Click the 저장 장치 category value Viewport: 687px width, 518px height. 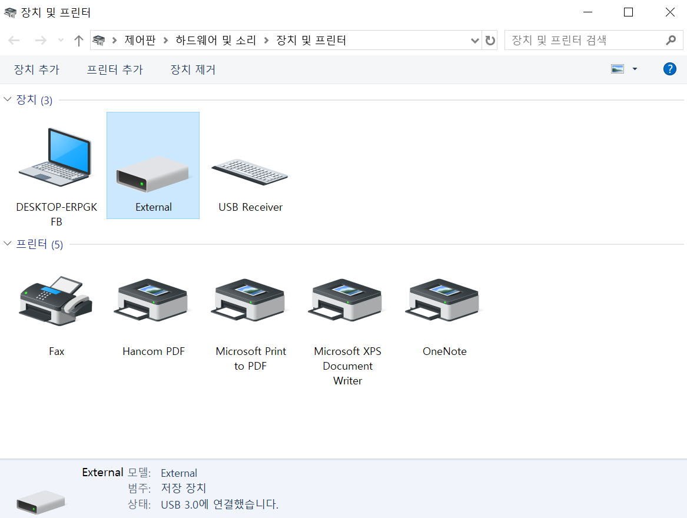(x=184, y=488)
